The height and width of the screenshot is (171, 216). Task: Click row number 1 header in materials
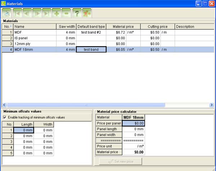point(8,32)
